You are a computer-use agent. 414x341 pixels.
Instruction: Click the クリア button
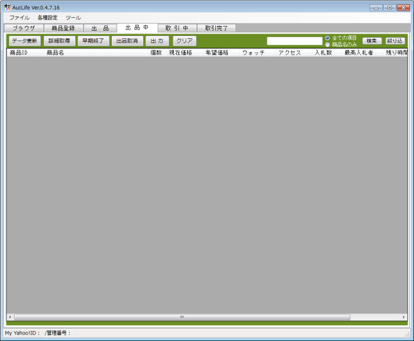tap(185, 41)
